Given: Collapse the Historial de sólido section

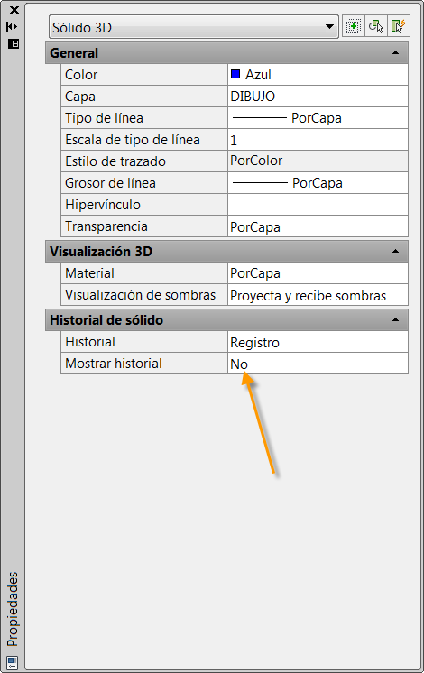Looking at the screenshot, I should pyautogui.click(x=395, y=319).
